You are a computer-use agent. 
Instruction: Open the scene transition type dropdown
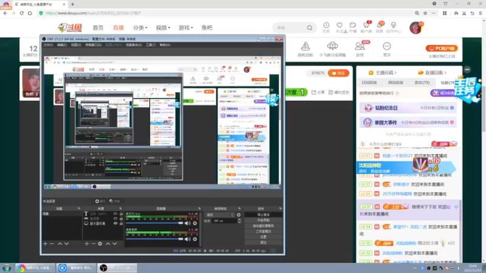tap(220, 215)
